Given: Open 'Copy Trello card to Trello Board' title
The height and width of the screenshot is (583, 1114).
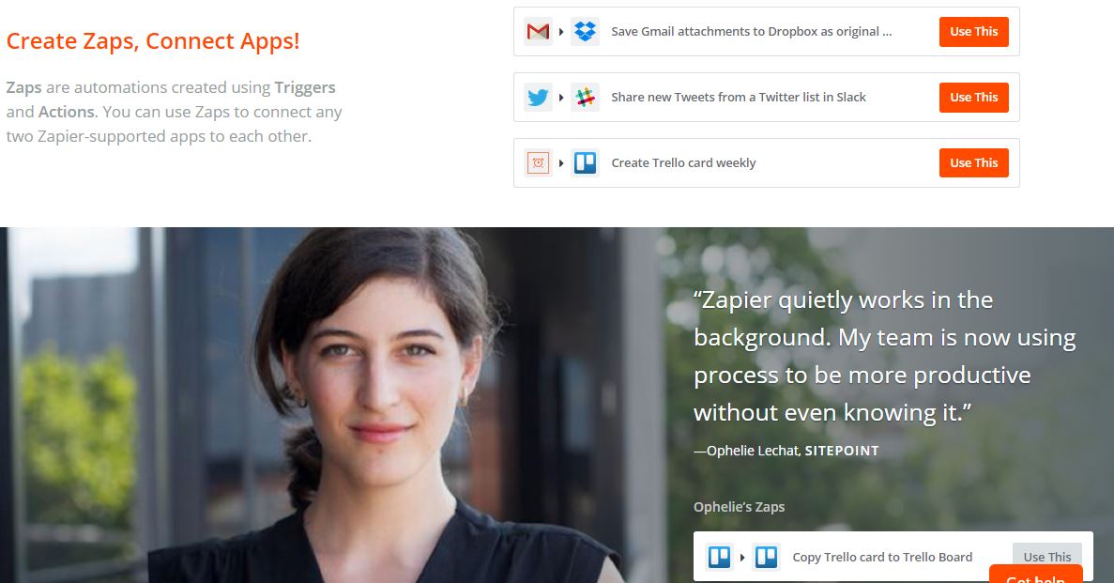Looking at the screenshot, I should (882, 558).
